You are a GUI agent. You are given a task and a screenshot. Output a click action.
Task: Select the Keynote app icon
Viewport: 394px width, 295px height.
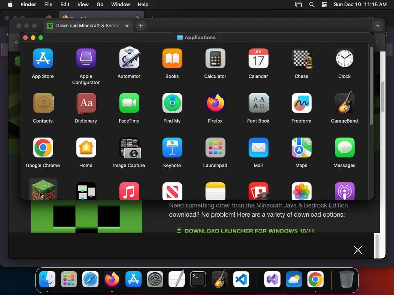(172, 147)
